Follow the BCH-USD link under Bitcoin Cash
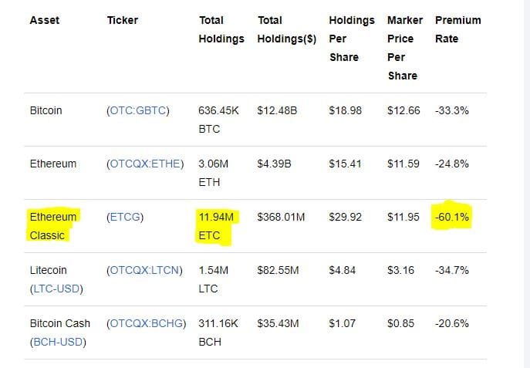The image size is (530, 368). [x=56, y=342]
